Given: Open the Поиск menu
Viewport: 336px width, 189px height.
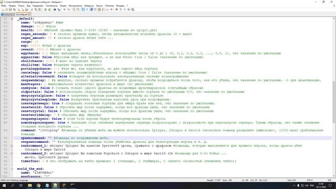Looking at the screenshot, I should [21, 6].
